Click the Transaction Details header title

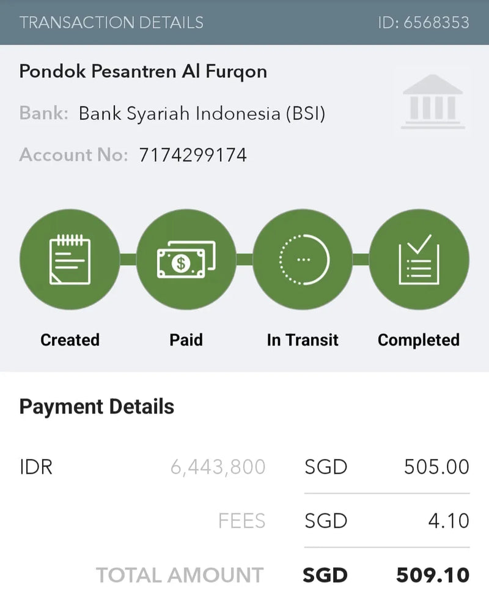coord(111,23)
